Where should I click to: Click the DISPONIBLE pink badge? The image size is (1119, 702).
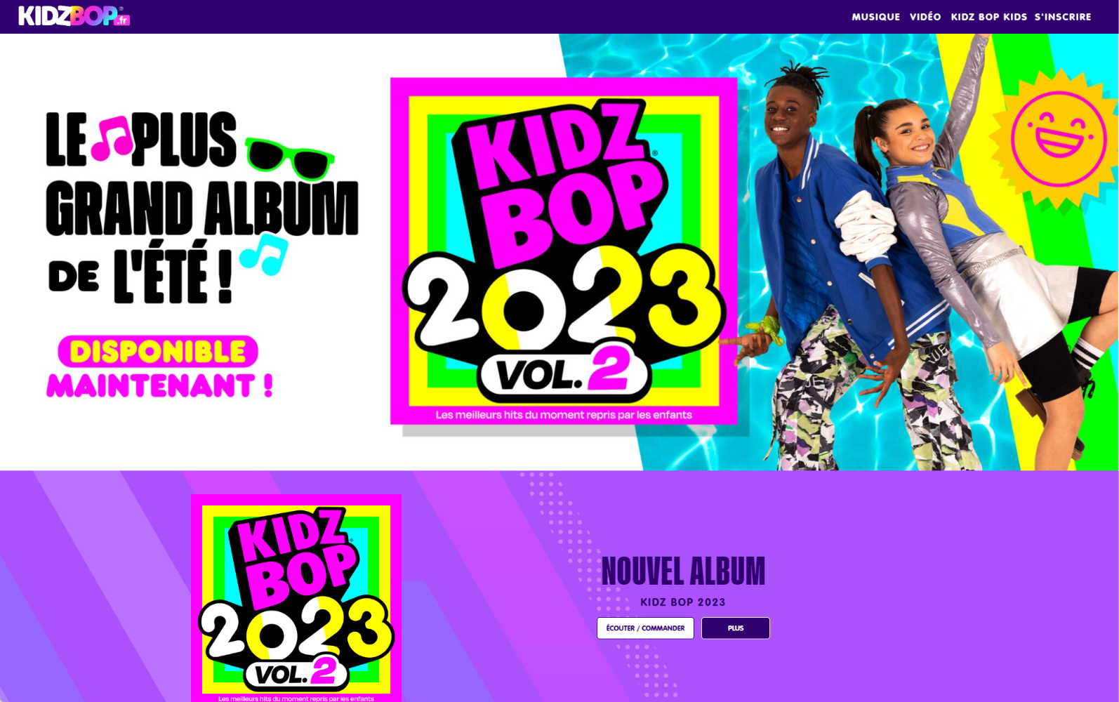coord(158,351)
